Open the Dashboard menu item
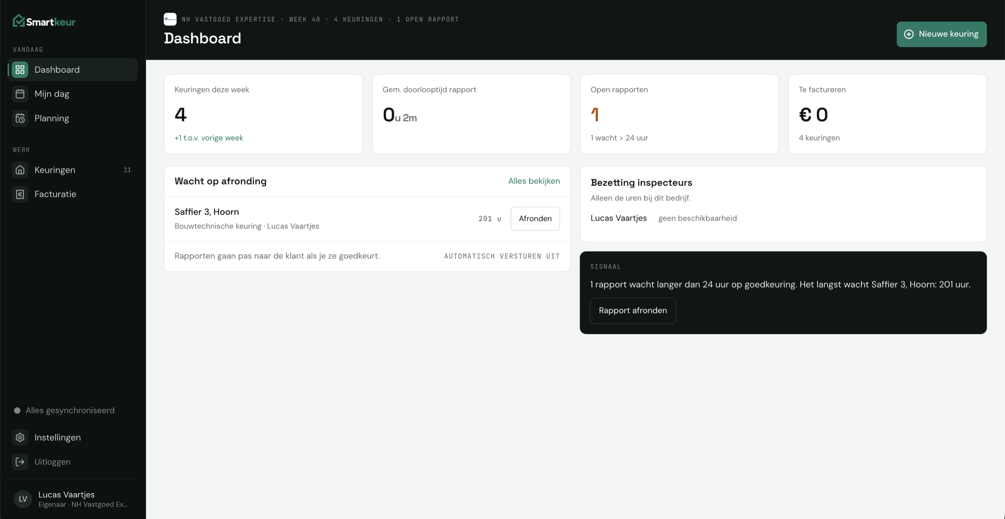This screenshot has width=1005, height=519. click(x=72, y=69)
